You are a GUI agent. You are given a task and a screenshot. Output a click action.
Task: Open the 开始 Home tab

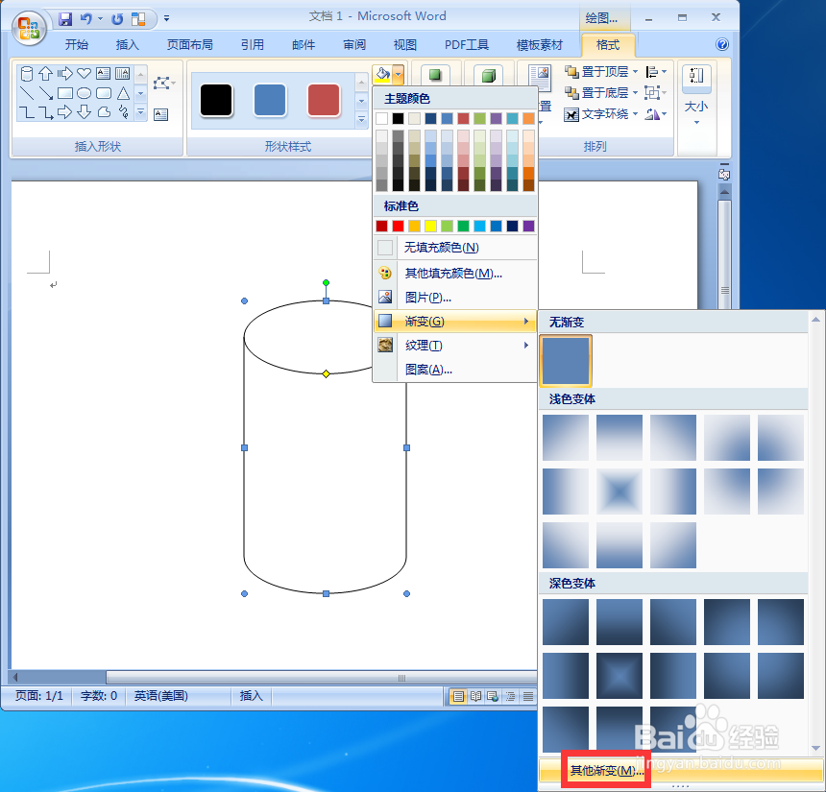77,45
